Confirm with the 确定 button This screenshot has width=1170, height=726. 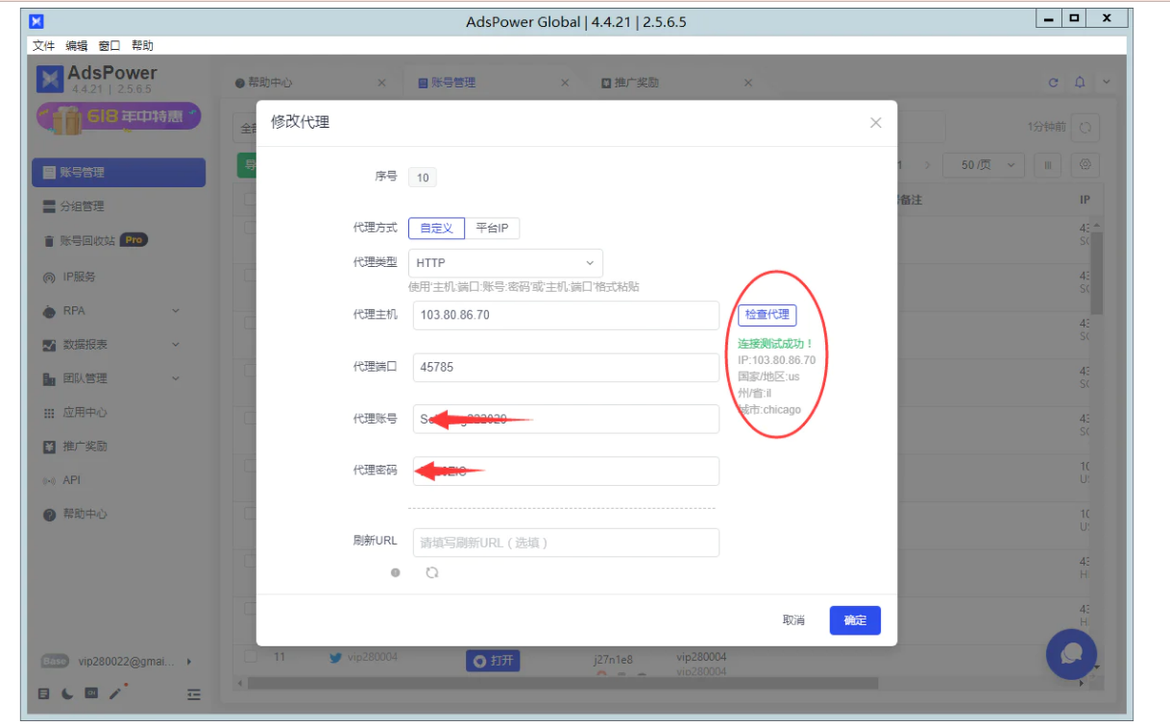[855, 620]
